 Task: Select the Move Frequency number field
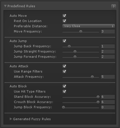pos(108,31)
